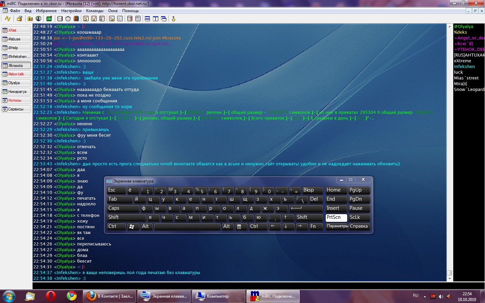Open the Файл menu
Screen dimensions: 485x303
(x=15, y=11)
